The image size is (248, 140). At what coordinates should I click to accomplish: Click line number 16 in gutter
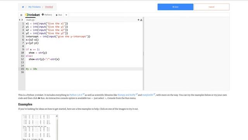point(22,72)
